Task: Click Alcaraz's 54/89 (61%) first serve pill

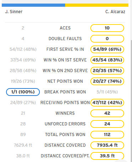Action: click(x=107, y=49)
